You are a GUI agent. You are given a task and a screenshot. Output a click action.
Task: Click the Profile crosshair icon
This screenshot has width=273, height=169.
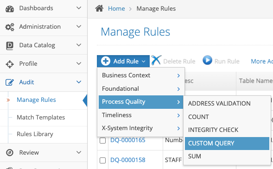10,64
